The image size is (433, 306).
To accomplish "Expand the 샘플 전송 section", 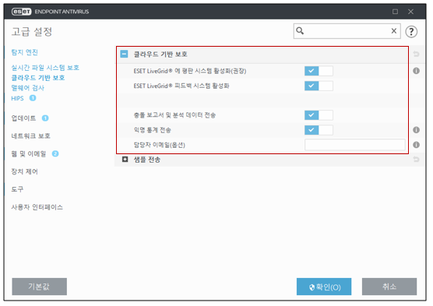I will (x=125, y=160).
